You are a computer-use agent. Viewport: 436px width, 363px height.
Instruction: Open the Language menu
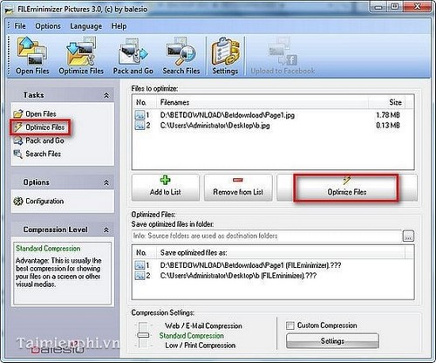point(86,26)
